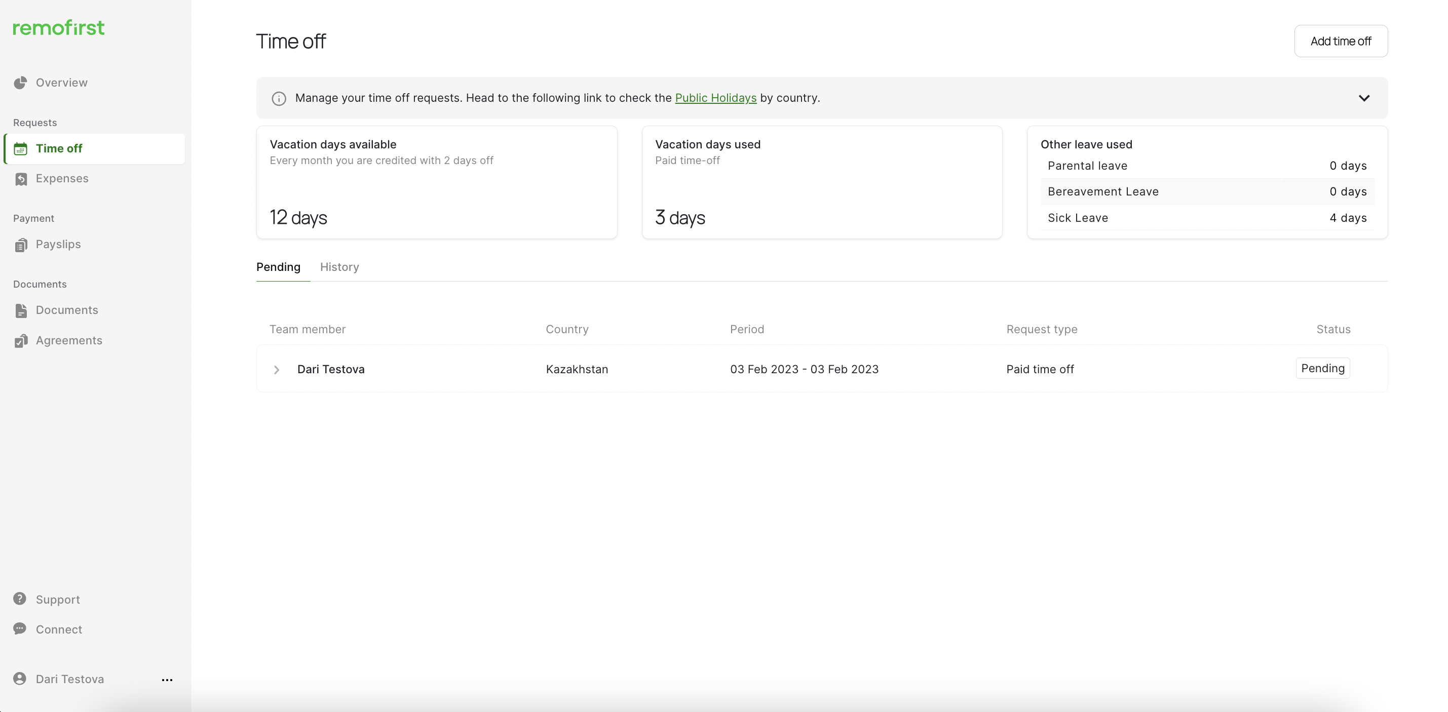Click the Documents file icon
The height and width of the screenshot is (712, 1448).
click(21, 311)
